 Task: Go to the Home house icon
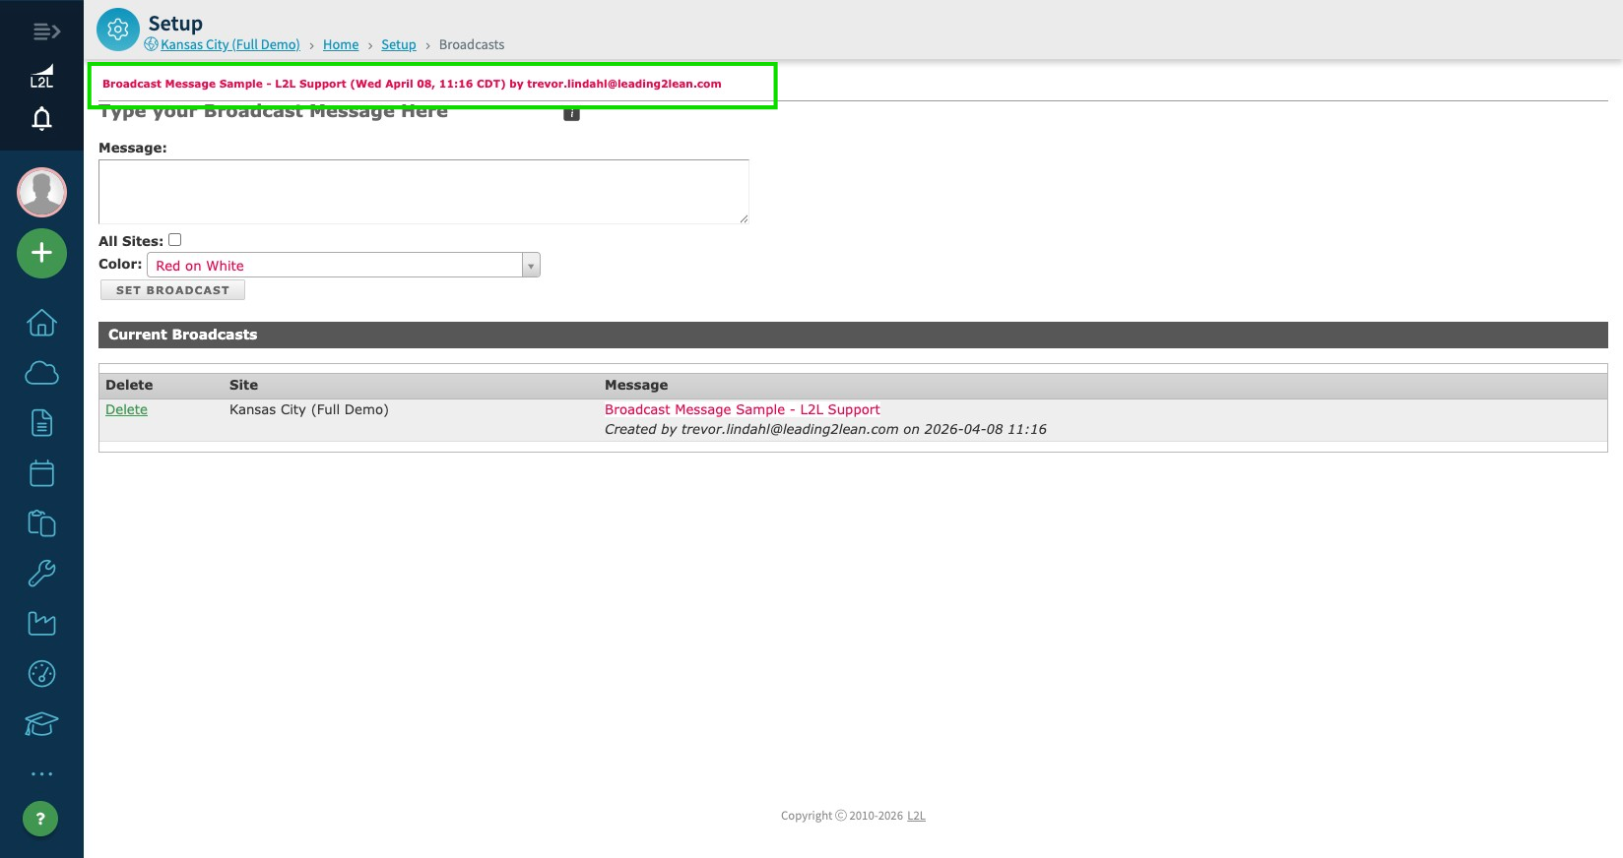click(x=41, y=323)
